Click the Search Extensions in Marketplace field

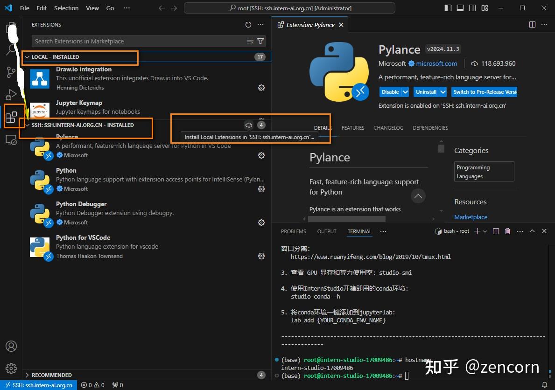coord(138,41)
